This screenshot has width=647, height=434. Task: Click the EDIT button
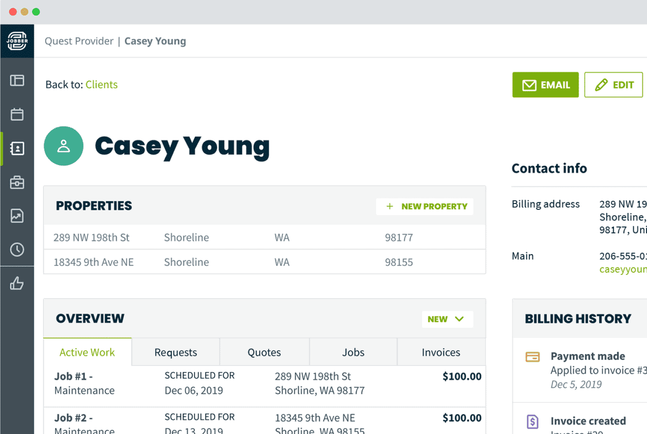click(613, 85)
